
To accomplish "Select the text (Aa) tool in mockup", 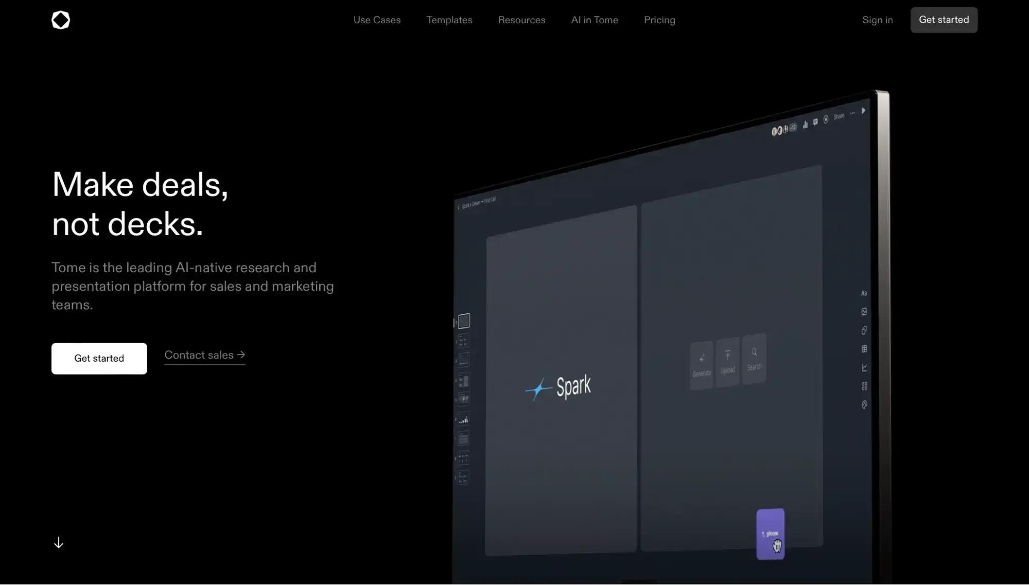I will click(864, 293).
